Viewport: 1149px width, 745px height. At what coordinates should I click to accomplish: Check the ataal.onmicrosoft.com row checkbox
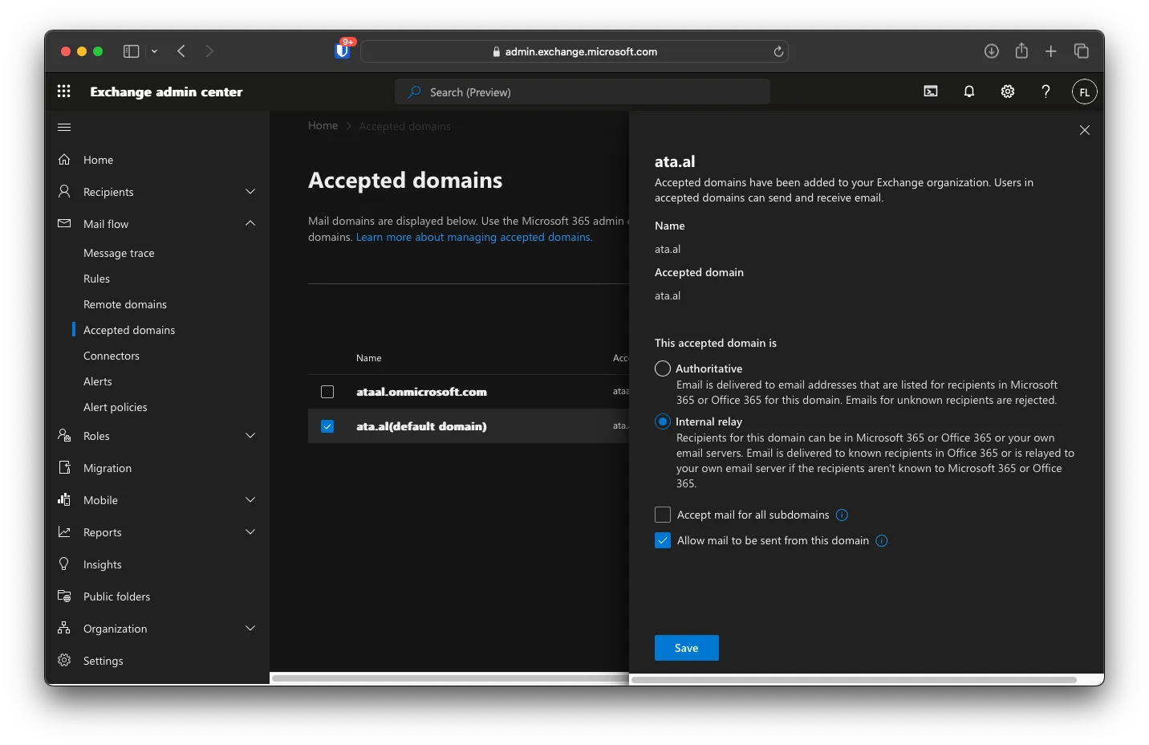tap(327, 392)
